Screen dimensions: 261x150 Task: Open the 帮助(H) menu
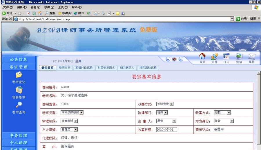pos(77,7)
